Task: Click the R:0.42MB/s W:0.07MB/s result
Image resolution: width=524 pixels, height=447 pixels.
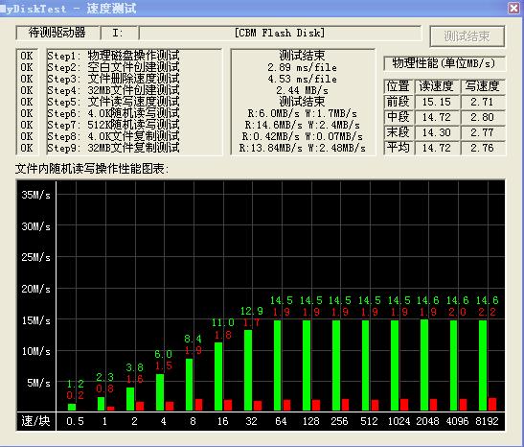Action: [x=302, y=136]
